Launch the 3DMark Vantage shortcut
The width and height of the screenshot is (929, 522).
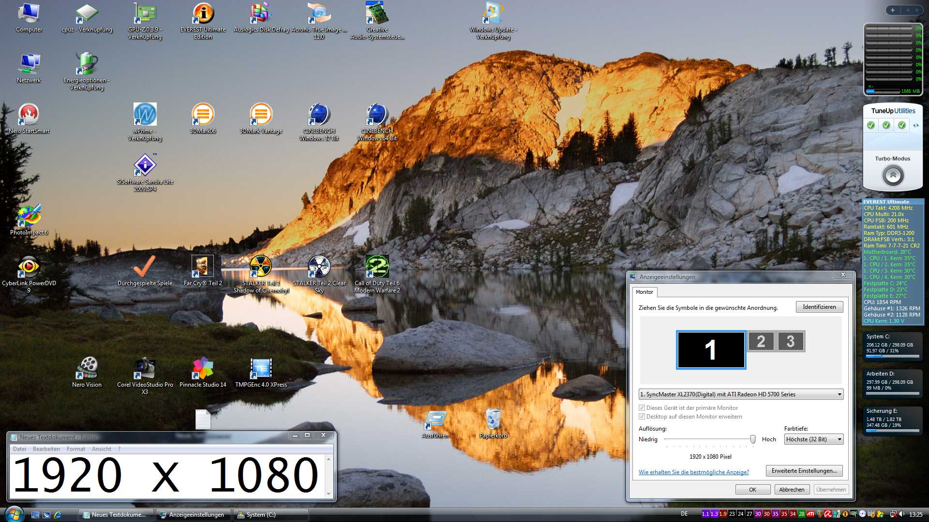[x=261, y=115]
